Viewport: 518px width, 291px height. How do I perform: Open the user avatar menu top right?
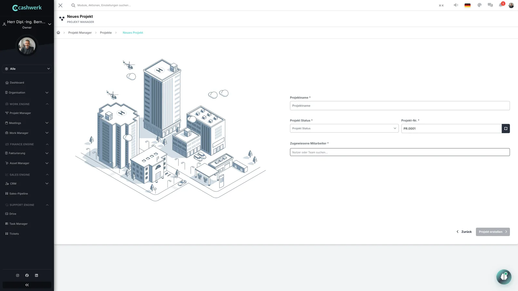click(x=511, y=5)
